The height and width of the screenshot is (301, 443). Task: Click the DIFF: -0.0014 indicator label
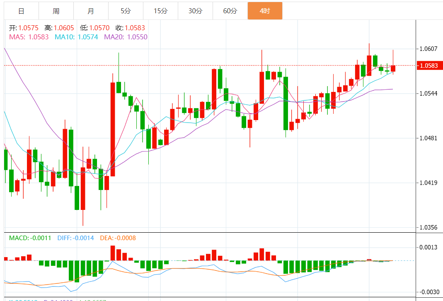click(x=75, y=238)
